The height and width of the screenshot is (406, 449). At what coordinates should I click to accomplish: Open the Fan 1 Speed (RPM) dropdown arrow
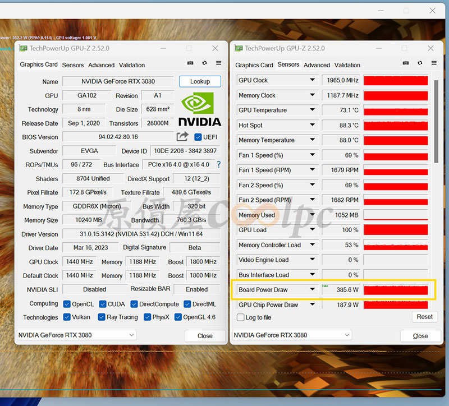(x=313, y=170)
